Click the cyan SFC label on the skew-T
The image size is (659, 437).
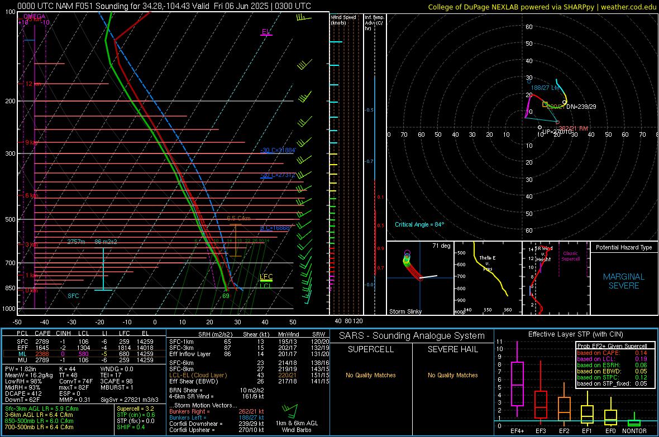[x=73, y=296]
